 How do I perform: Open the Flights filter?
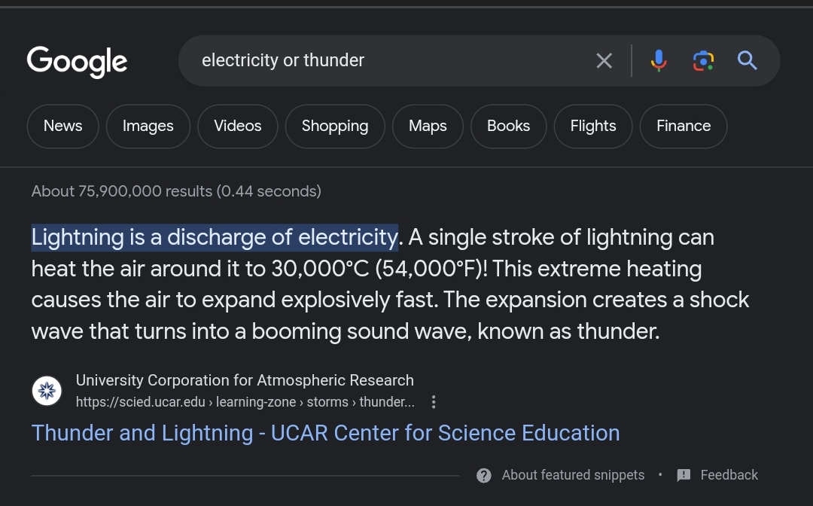tap(593, 126)
